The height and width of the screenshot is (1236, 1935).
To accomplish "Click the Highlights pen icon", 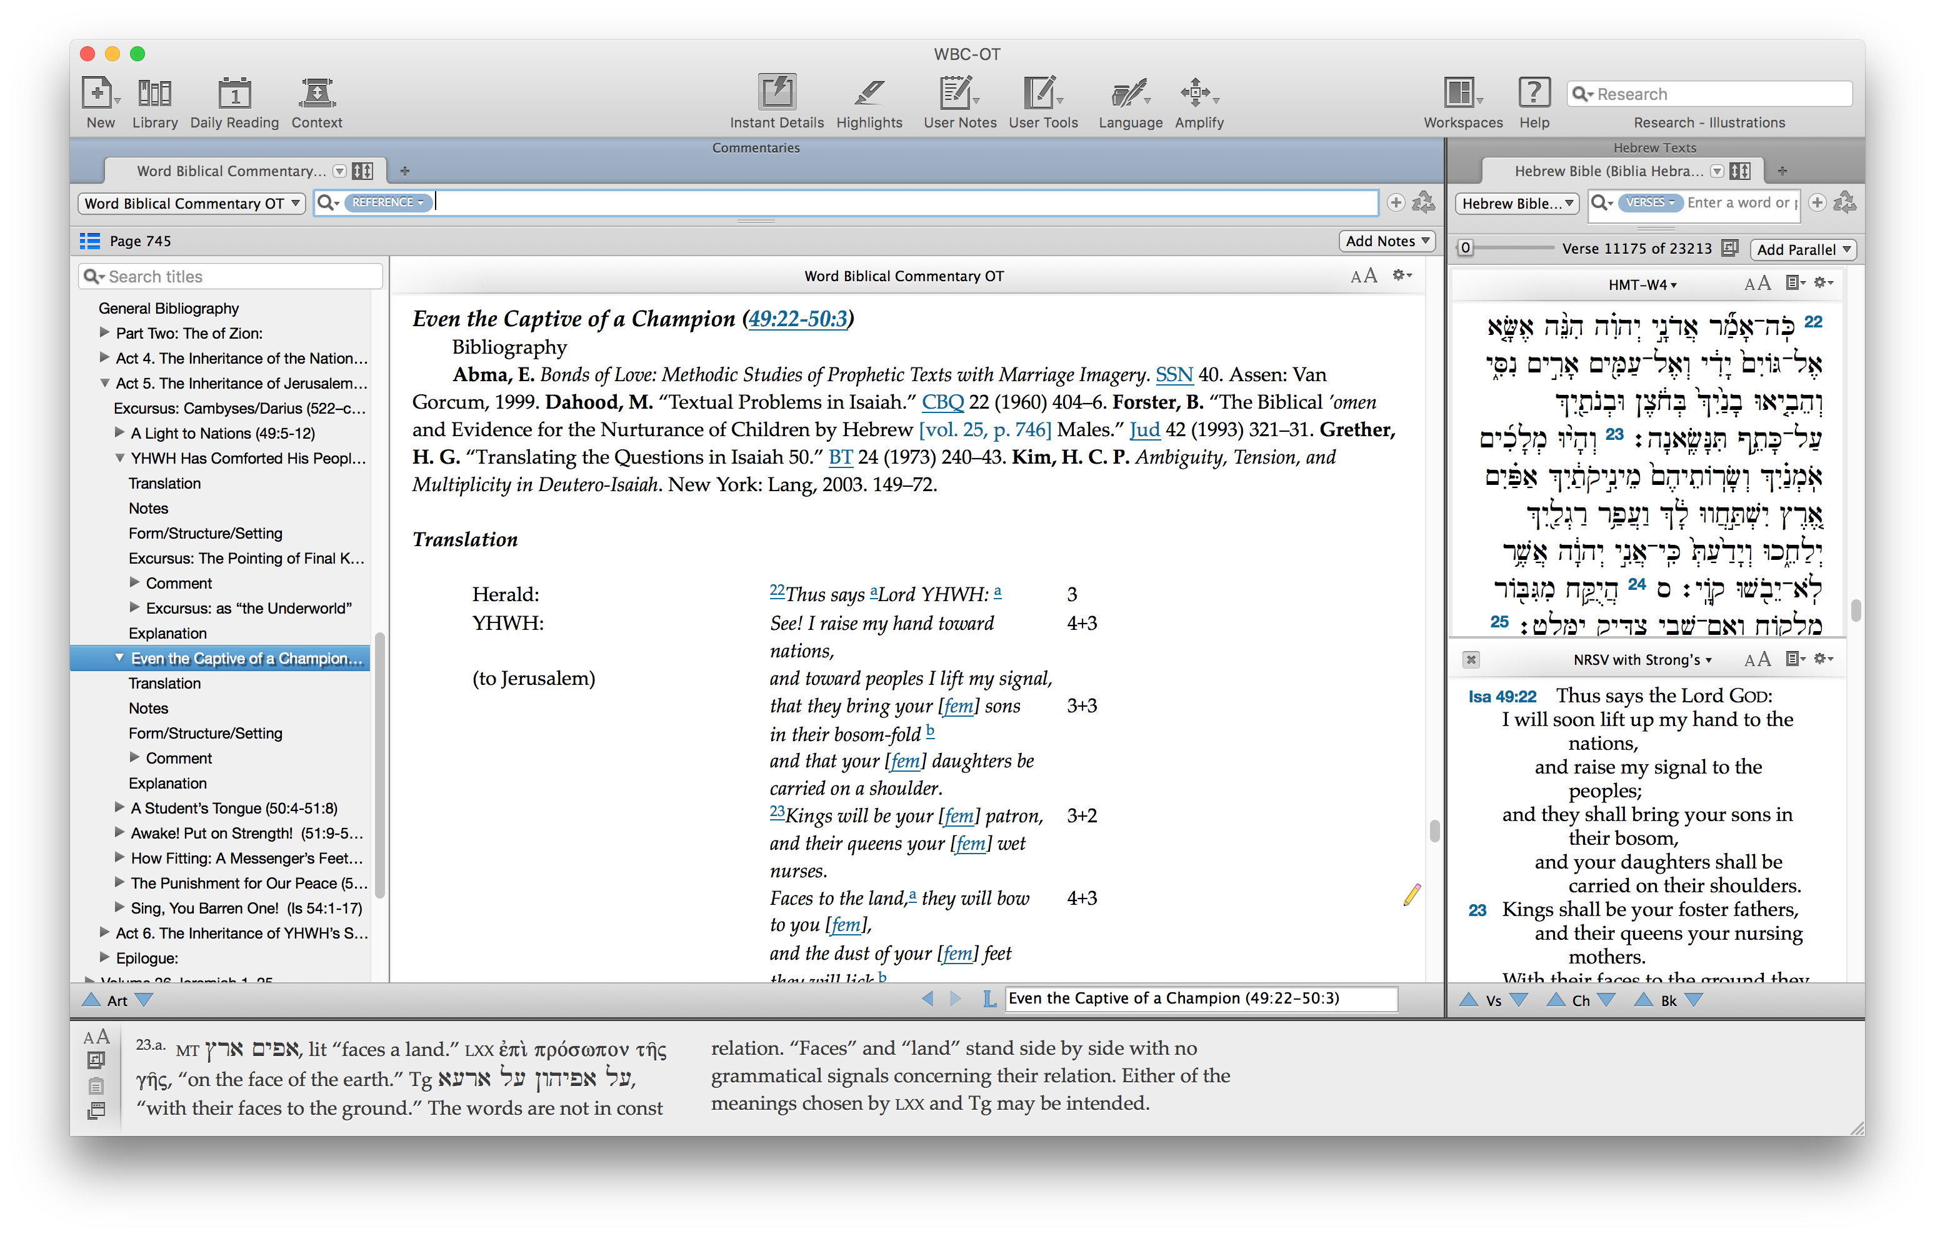I will (x=869, y=94).
